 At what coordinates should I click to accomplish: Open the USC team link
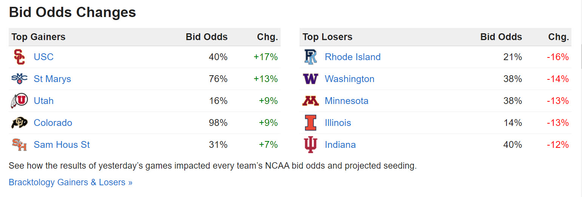click(44, 57)
